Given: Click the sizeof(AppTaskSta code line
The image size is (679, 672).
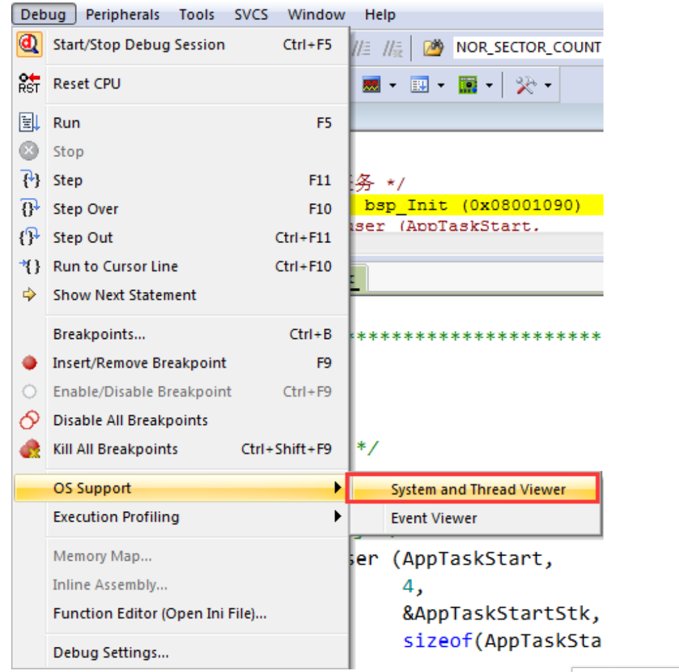Looking at the screenshot, I should (x=502, y=640).
